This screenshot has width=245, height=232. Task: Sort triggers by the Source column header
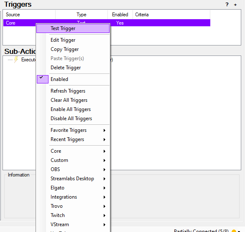point(29,15)
